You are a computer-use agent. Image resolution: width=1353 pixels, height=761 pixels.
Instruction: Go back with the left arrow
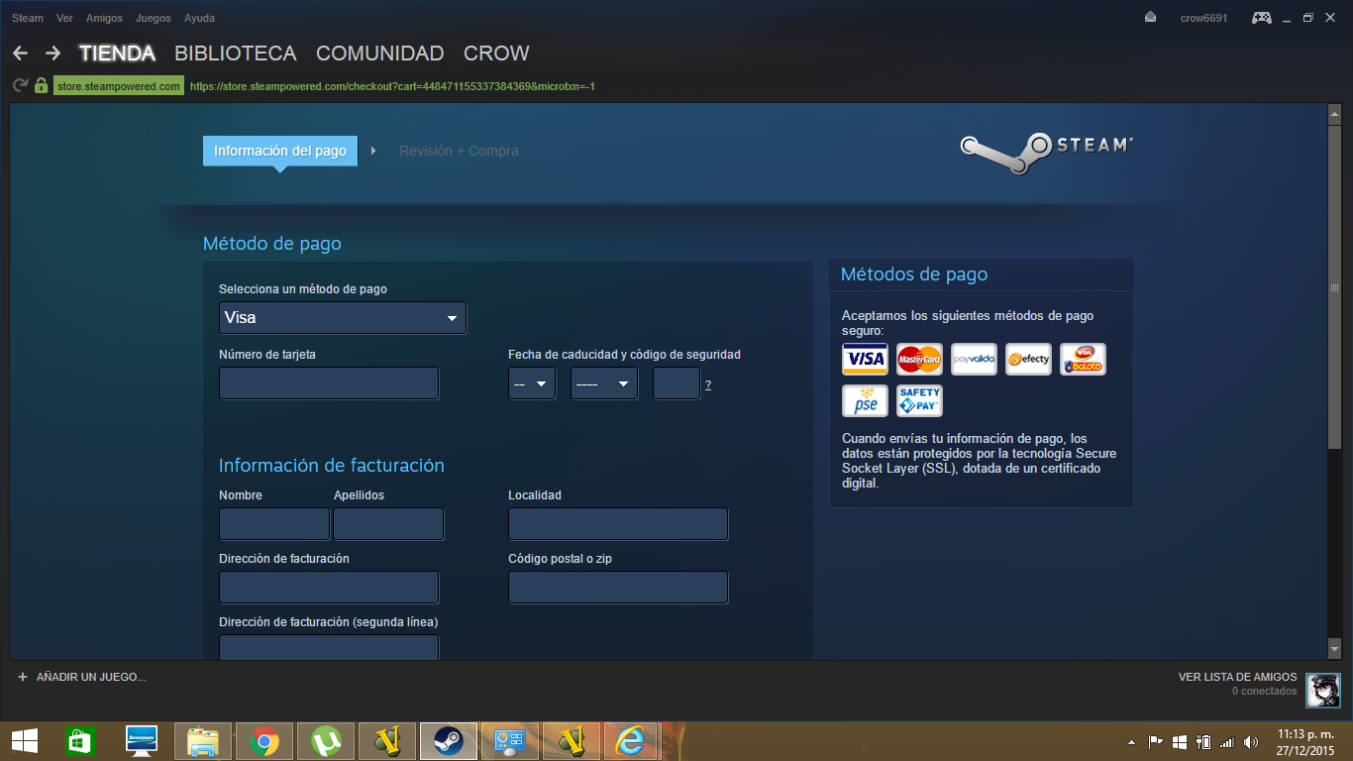(20, 54)
